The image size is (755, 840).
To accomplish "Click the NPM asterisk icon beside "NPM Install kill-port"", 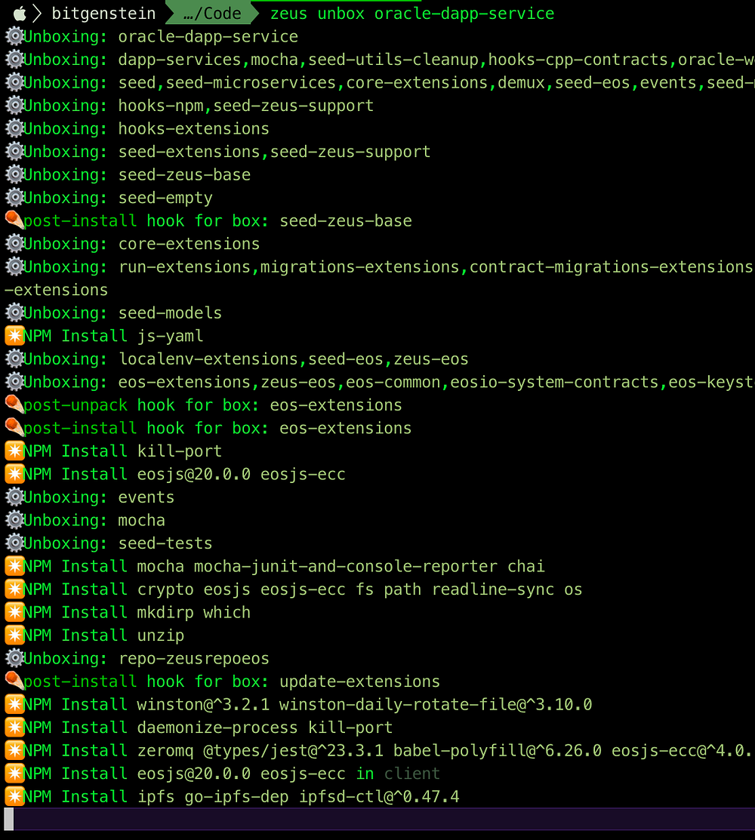I will click(x=13, y=451).
